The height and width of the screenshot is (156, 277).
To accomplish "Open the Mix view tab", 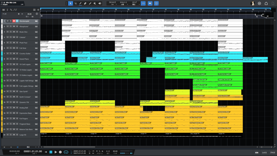I will click(x=264, y=153).
